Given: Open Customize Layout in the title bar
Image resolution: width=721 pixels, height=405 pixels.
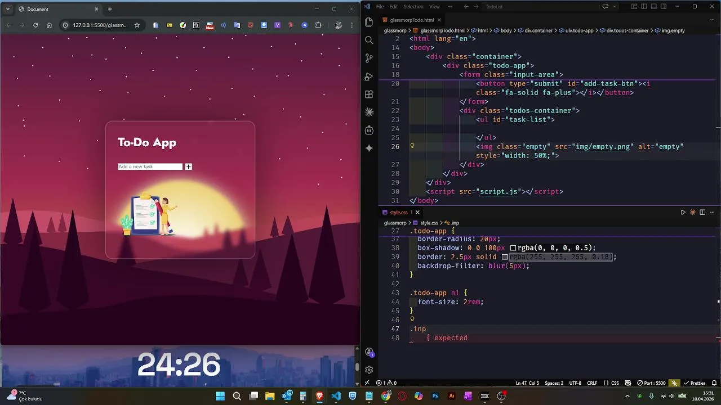Looking at the screenshot, I should (634, 7).
